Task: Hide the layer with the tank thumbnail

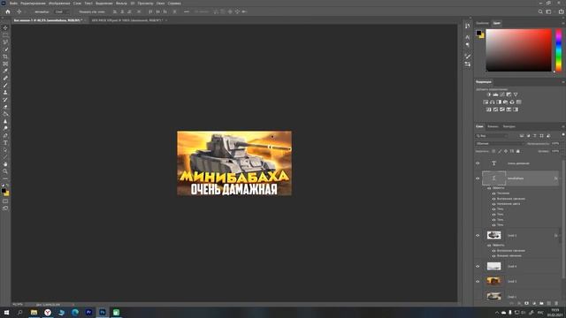Action: click(x=478, y=236)
